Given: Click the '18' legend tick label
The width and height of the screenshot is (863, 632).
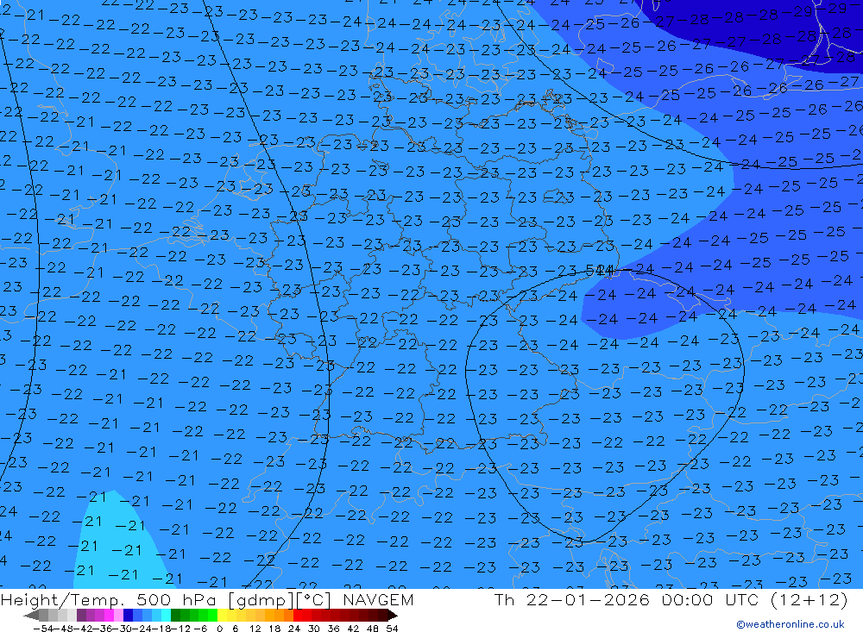Looking at the screenshot, I should click(x=274, y=629).
